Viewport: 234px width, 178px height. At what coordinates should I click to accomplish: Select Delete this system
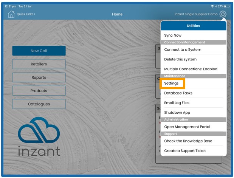coord(194,59)
